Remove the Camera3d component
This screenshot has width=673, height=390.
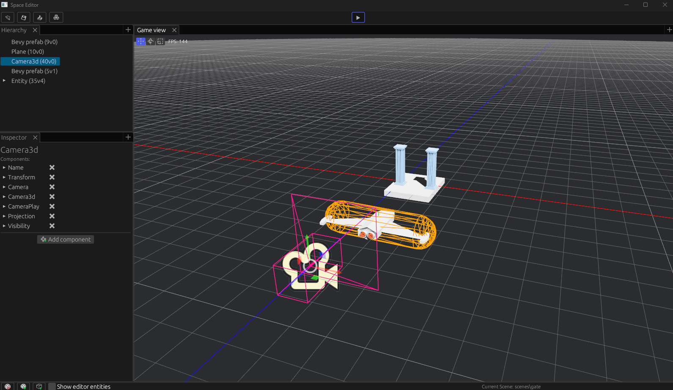pos(52,197)
